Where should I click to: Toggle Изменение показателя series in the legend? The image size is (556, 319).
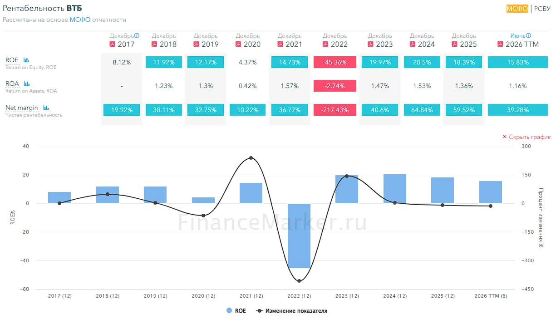point(291,311)
